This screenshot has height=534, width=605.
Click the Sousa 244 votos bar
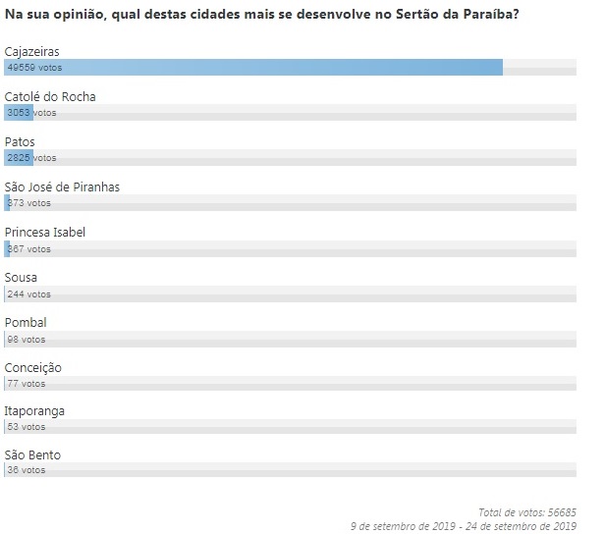point(290,294)
